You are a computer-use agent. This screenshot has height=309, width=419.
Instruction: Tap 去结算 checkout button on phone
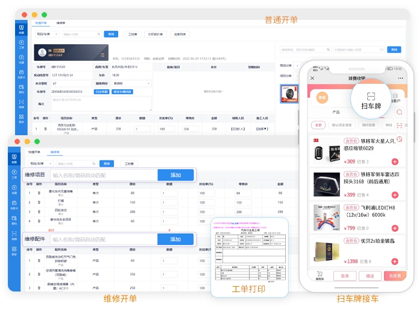coord(395,276)
